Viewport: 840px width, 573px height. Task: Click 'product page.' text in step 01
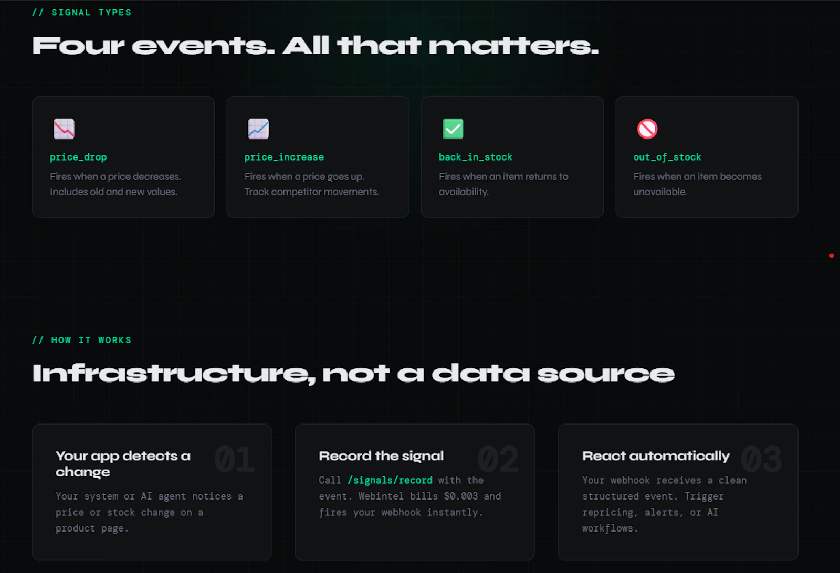coord(92,528)
